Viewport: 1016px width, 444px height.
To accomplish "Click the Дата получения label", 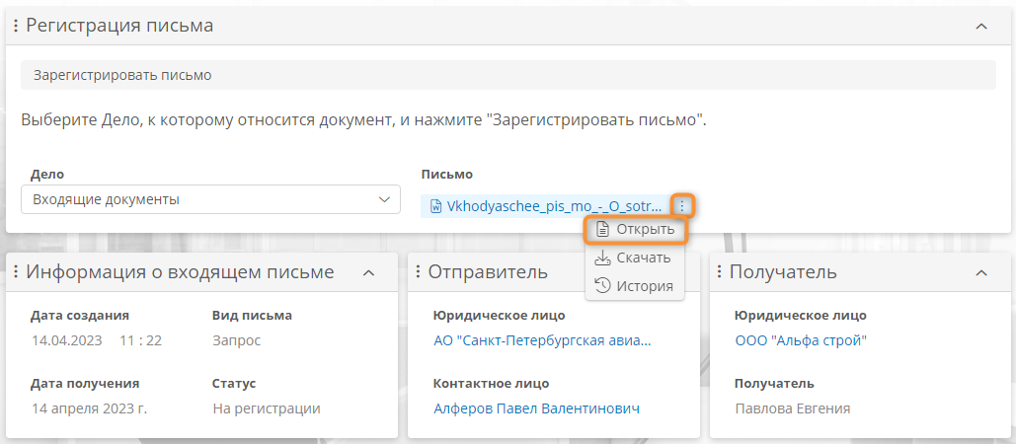I will 85,383.
